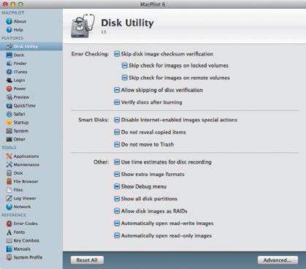Viewport: 306px width, 269px height.
Task: Open the Disk tool icon
Action: click(9, 173)
